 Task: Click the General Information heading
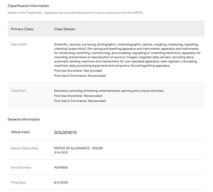click(24, 119)
